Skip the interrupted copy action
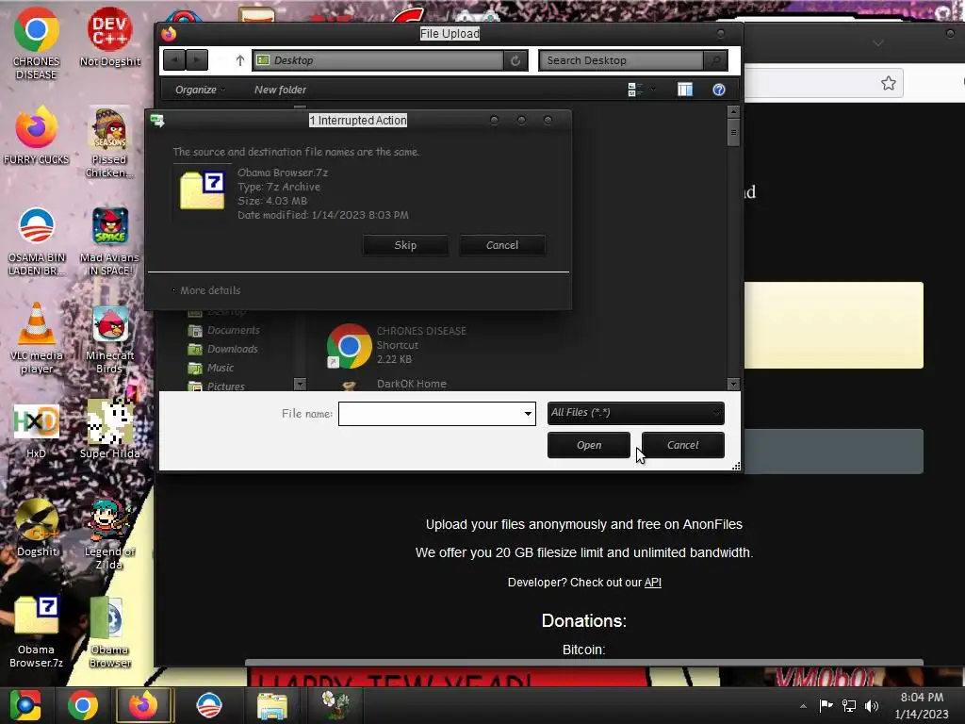Image resolution: width=965 pixels, height=724 pixels. click(x=405, y=245)
